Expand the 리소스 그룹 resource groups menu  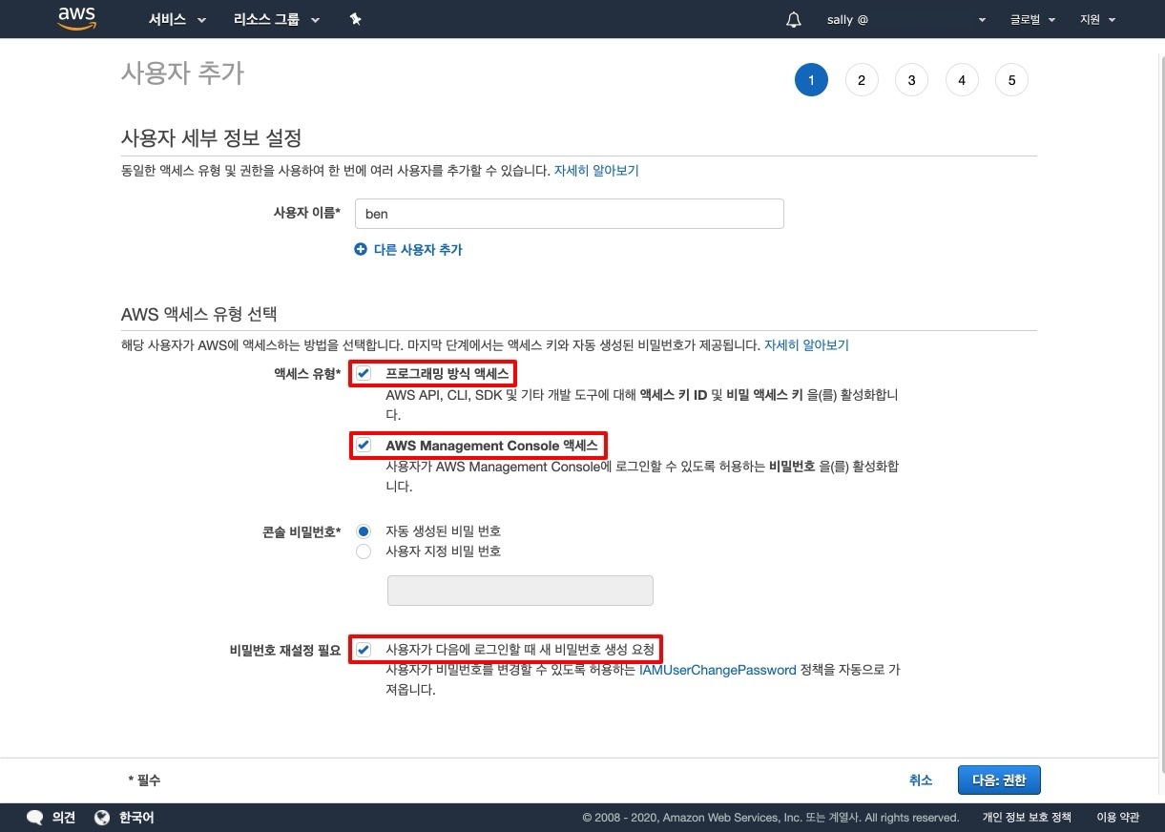pos(277,20)
